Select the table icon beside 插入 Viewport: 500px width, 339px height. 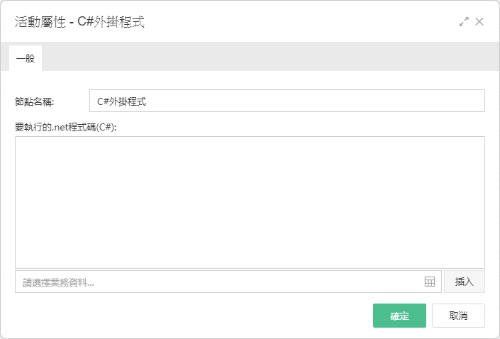pyautogui.click(x=430, y=282)
